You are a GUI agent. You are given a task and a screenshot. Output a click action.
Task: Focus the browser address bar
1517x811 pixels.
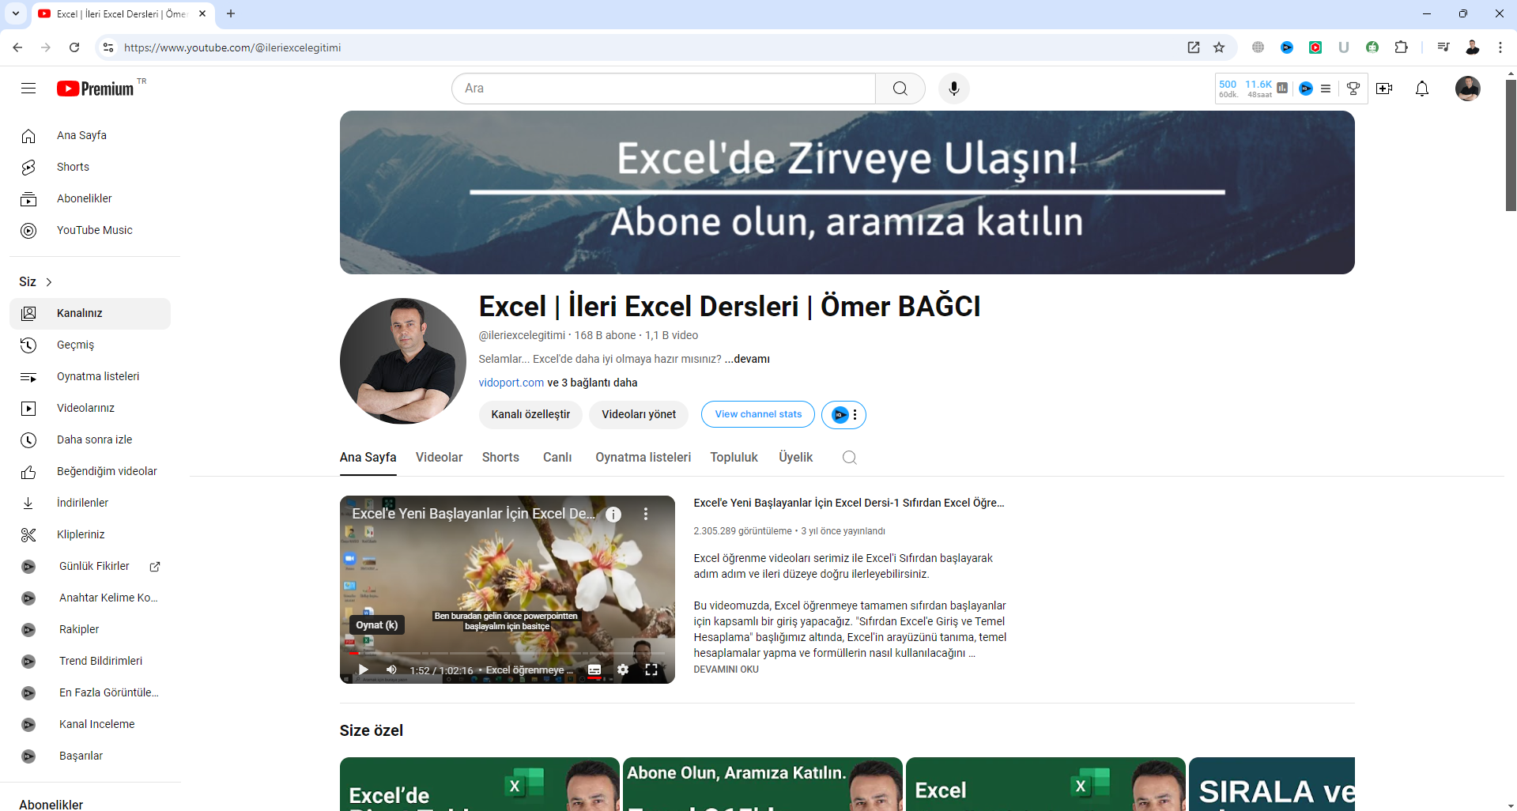648,47
